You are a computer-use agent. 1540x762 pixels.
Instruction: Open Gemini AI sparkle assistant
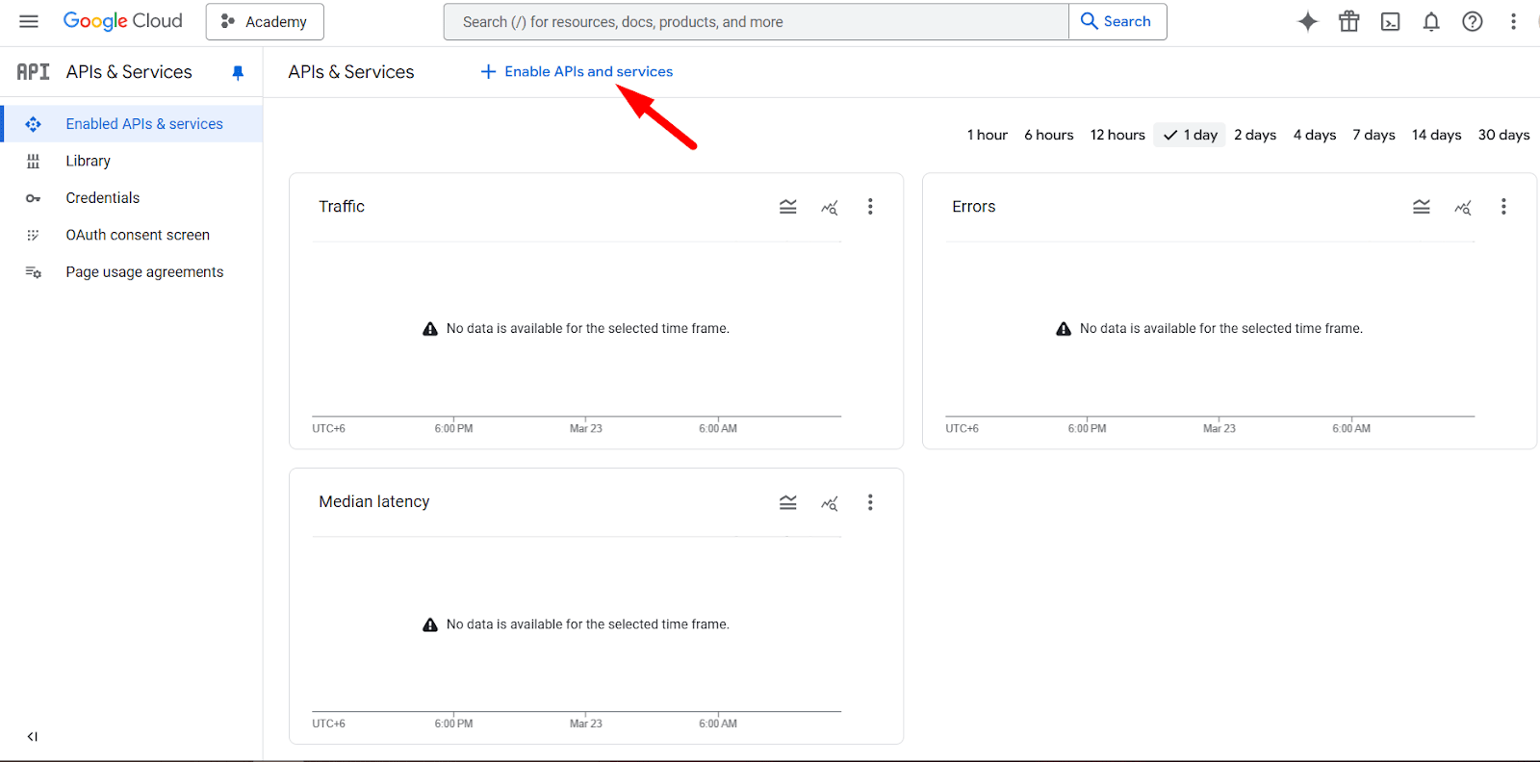[1307, 21]
